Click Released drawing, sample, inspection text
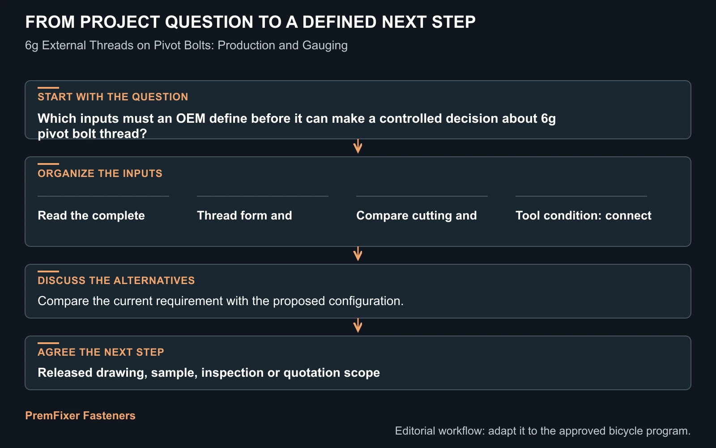716x448 pixels. click(209, 373)
